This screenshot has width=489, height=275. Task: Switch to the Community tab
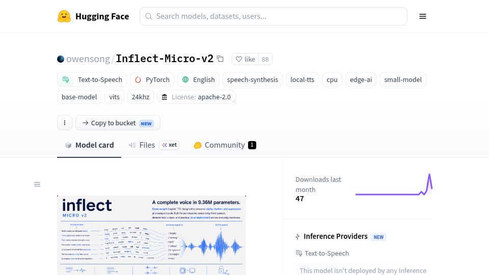(x=225, y=145)
